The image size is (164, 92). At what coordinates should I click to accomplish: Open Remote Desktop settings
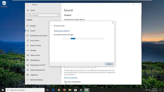pos(36,80)
